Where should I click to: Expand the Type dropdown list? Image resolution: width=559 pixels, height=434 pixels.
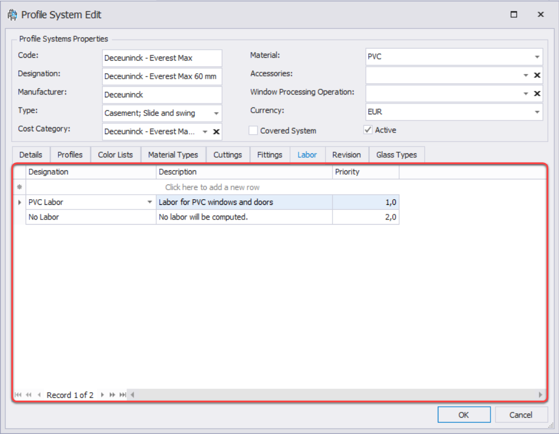pyautogui.click(x=216, y=114)
